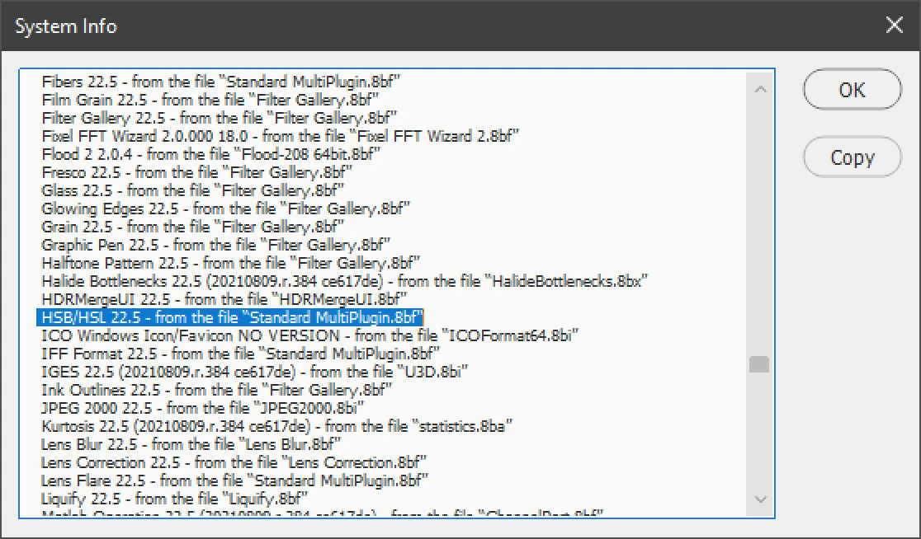Viewport: 921px width, 539px height.
Task: Select the Halide Bottlenecks 22.5 line
Action: click(344, 281)
